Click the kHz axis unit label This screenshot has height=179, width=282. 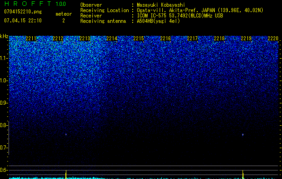4,36
